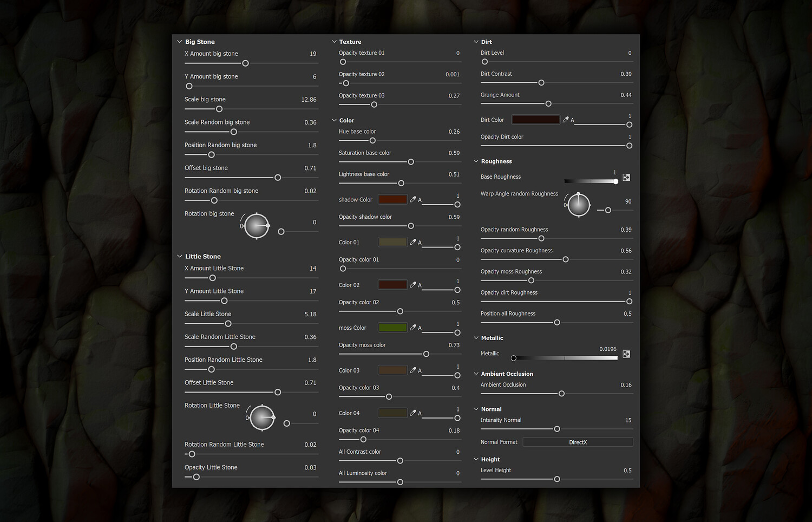This screenshot has width=812, height=522.
Task: Open the Normal Format DirectX dropdown
Action: coord(578,442)
